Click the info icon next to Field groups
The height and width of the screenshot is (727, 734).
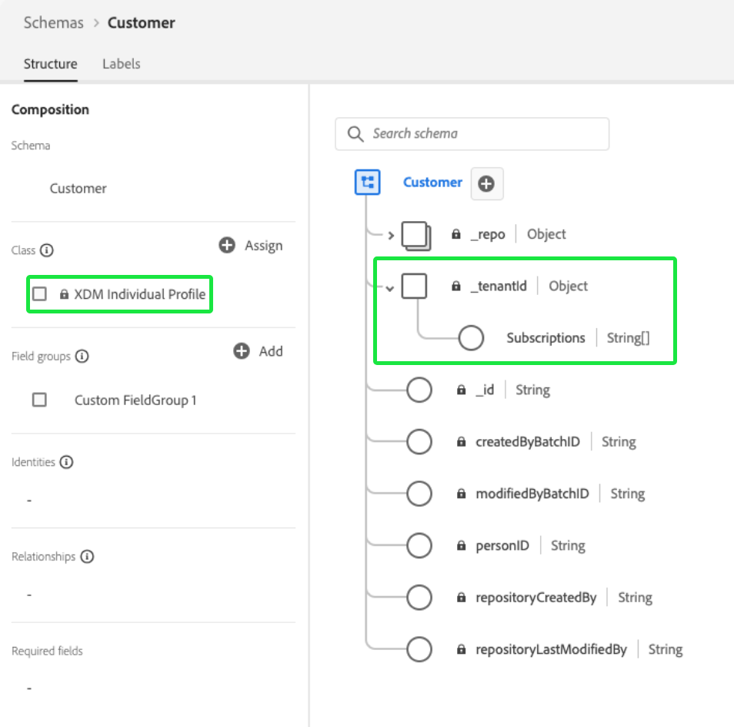point(82,357)
